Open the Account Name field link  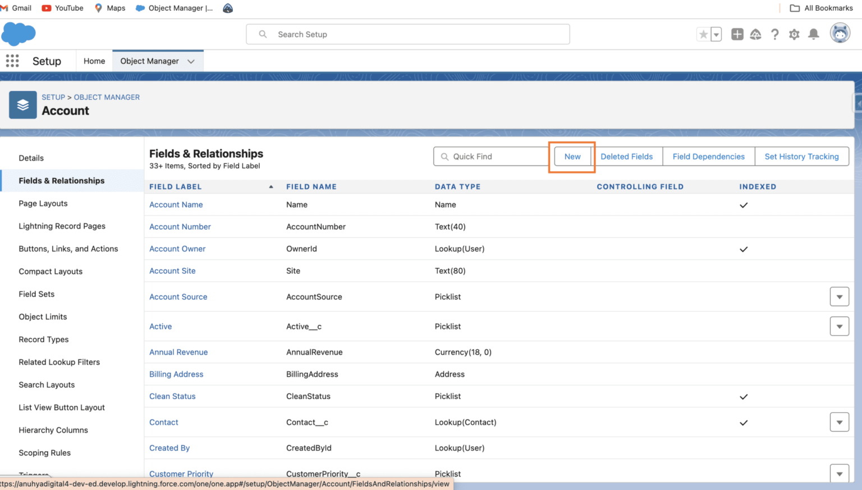click(x=176, y=204)
